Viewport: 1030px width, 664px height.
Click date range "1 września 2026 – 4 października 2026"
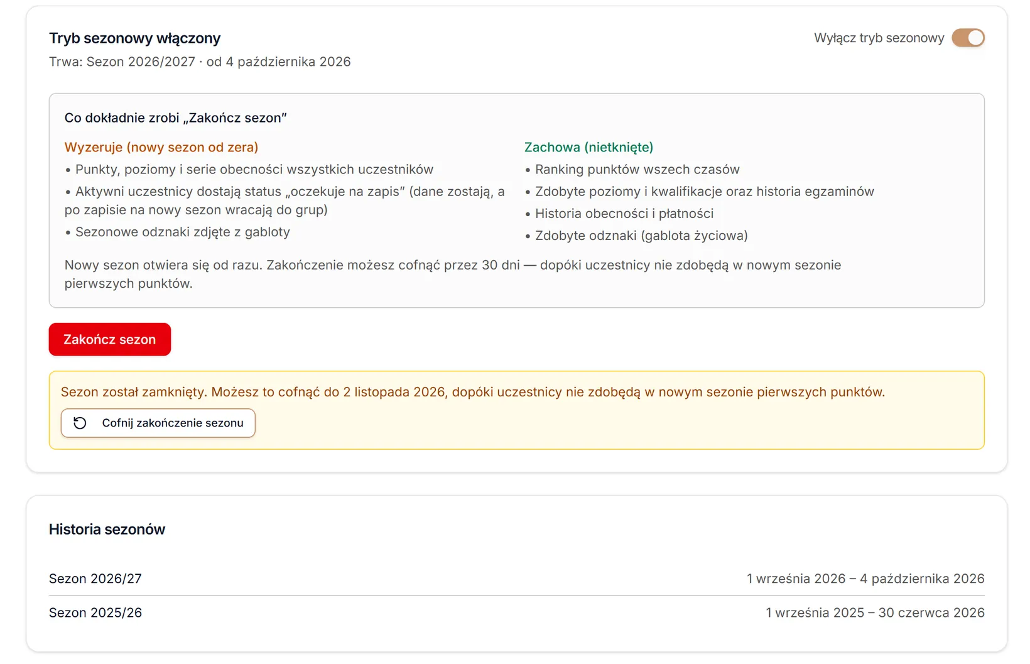(x=865, y=579)
